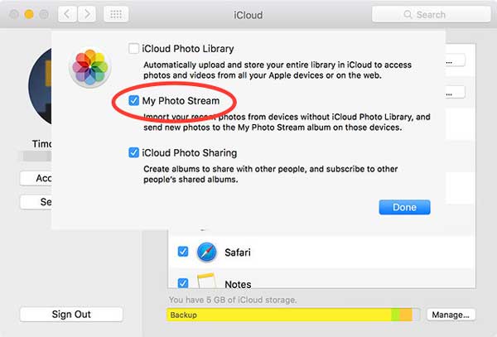Toggle the Notes sync checkbox

pos(183,283)
